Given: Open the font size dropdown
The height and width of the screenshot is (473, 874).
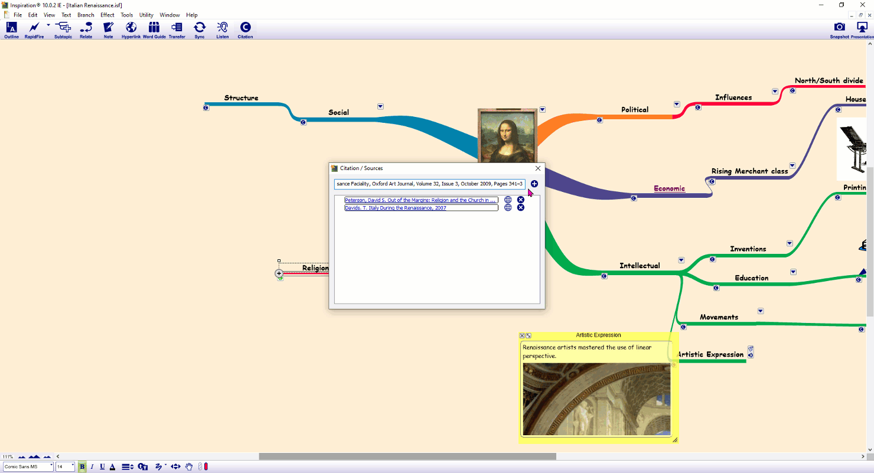Looking at the screenshot, I should coord(73,467).
